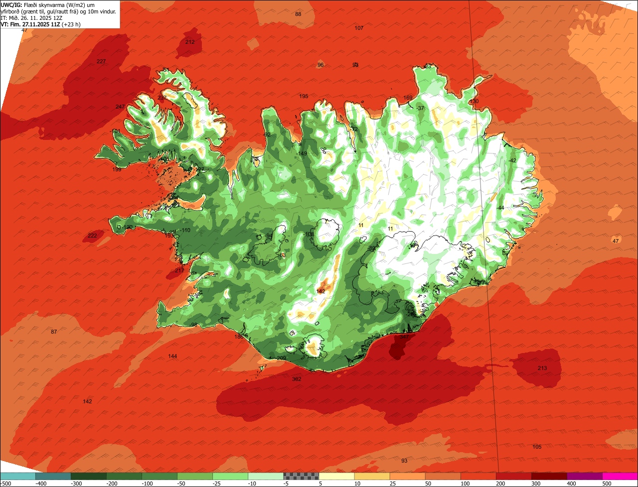Click the value 382 off the south coast
The image size is (638, 487).
[x=297, y=379]
